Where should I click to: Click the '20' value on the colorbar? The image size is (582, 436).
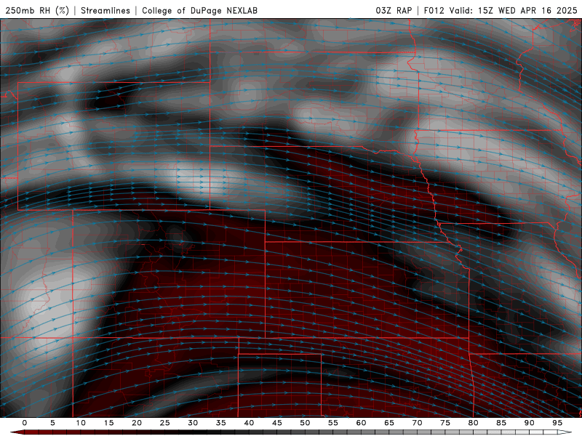point(137,423)
